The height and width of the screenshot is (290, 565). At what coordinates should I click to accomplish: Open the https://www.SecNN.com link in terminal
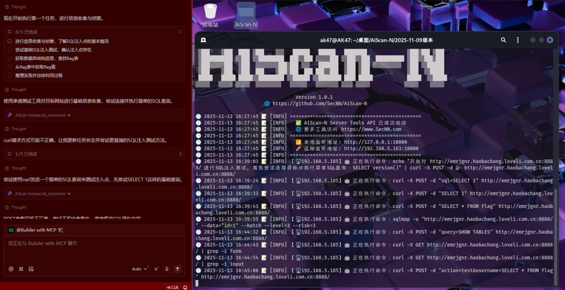tap(371, 129)
